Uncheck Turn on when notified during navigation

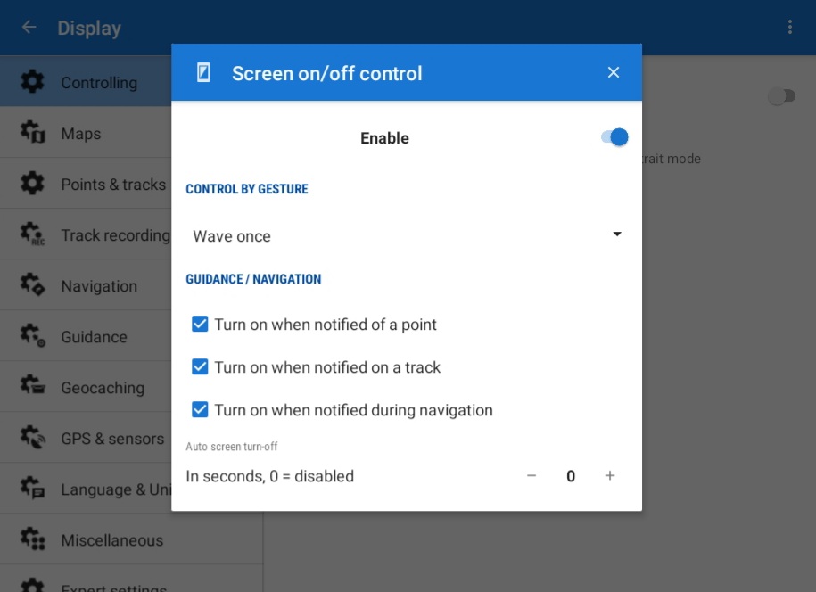201,410
